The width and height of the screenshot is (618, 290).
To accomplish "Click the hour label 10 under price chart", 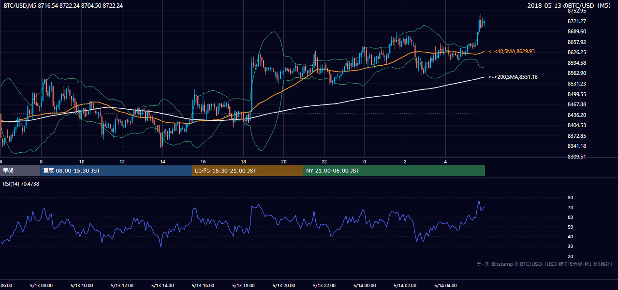I will point(82,162).
